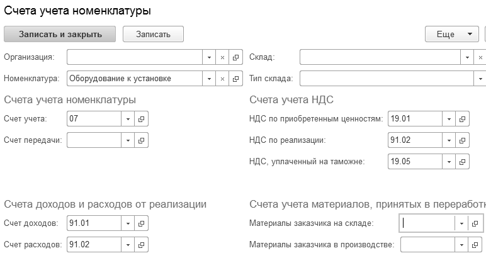This screenshot has height=258, width=486.
Task: Open the НДС по реализации account icon
Action: (463, 140)
